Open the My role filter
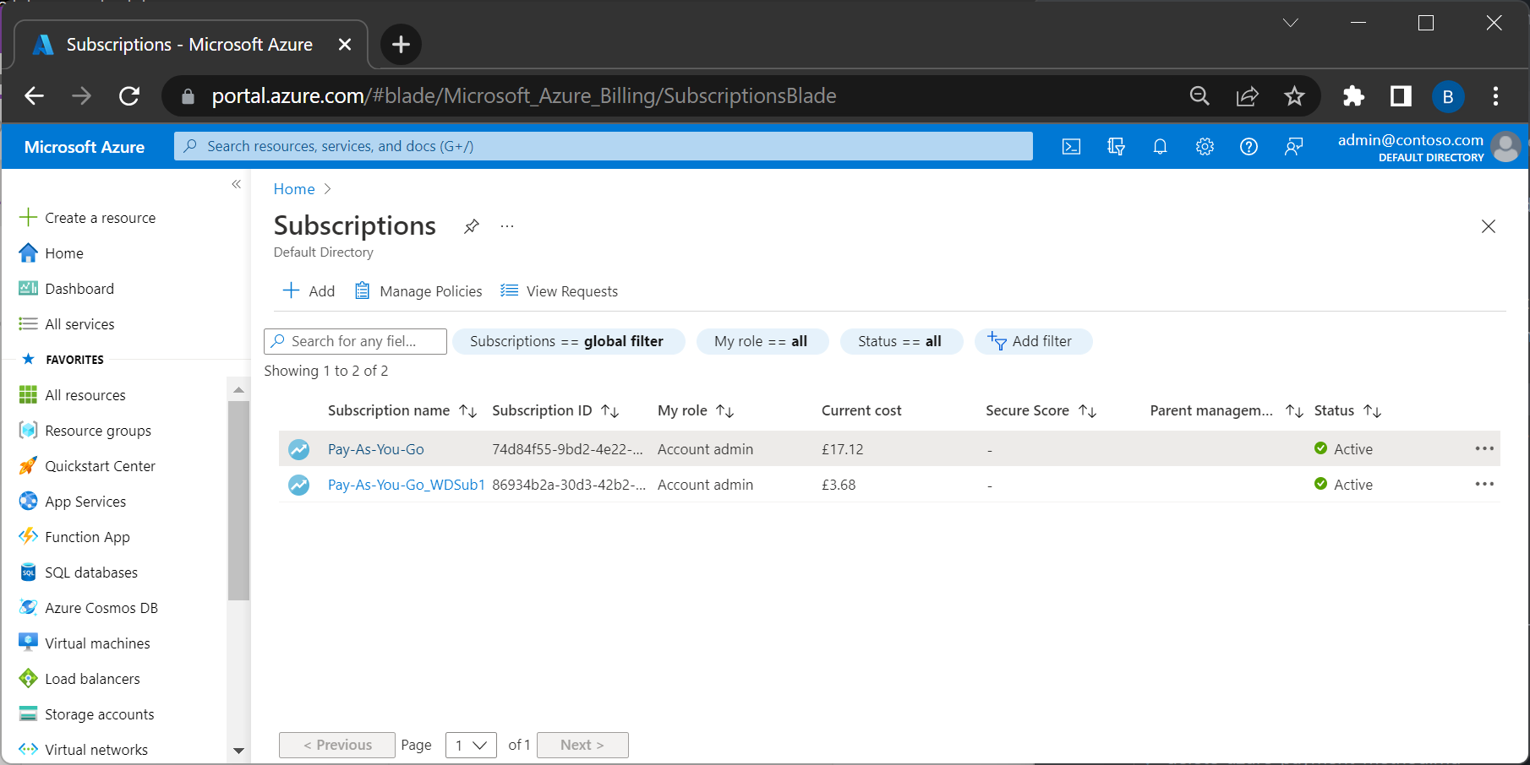This screenshot has height=765, width=1530. [x=761, y=341]
